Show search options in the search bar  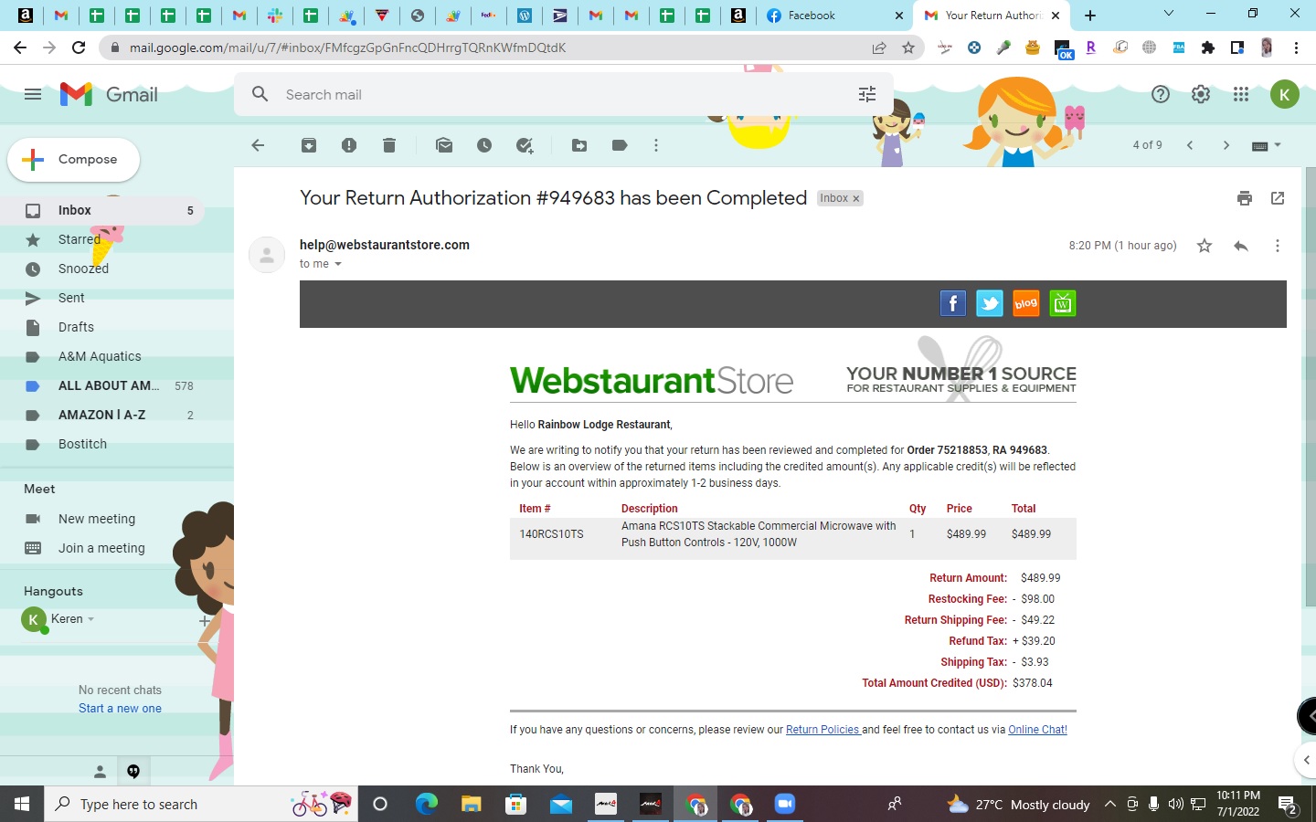(867, 94)
